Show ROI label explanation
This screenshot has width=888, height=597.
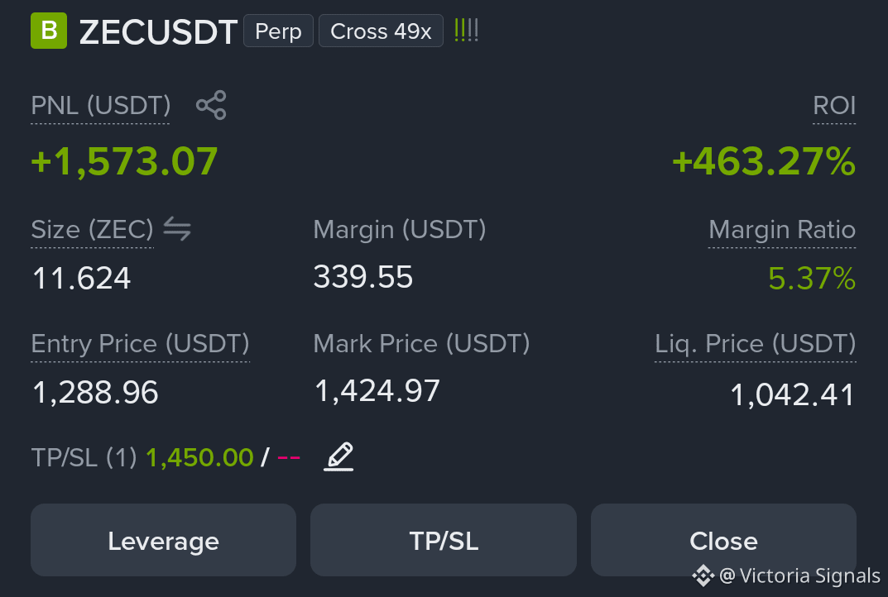click(x=834, y=106)
